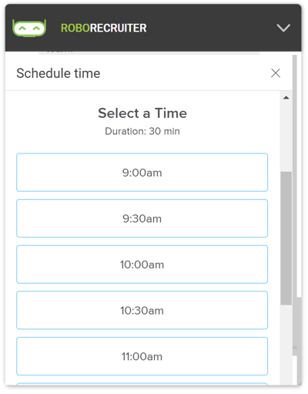Click the partially visible slot below 11:00am
Viewport: 308px width, 394px height.
(142, 384)
